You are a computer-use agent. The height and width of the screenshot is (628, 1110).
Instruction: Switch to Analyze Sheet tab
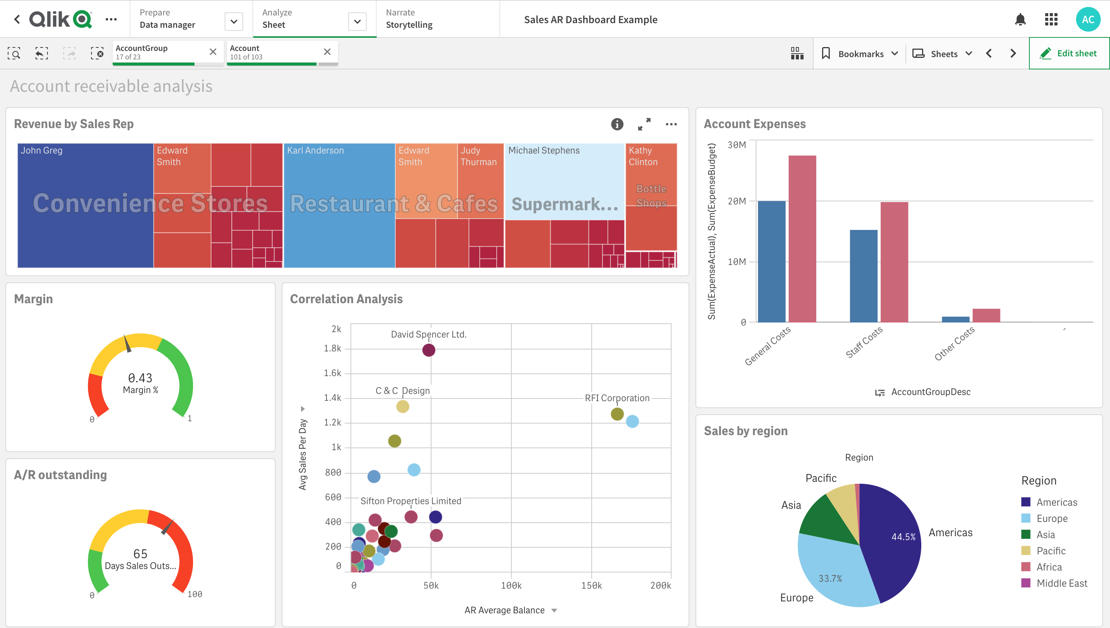tap(298, 20)
